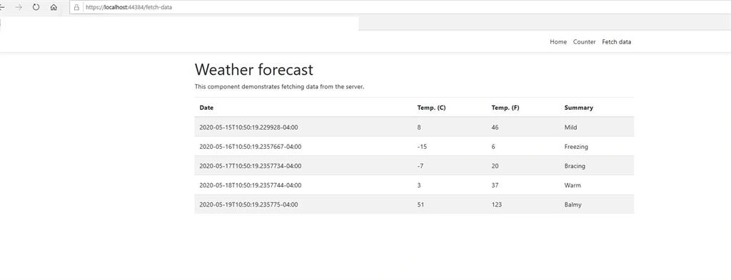Click the Summary column header
731x280 pixels.
point(578,108)
